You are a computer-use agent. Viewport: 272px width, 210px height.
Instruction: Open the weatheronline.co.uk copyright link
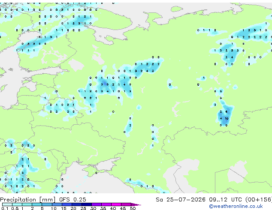[x=236, y=206]
